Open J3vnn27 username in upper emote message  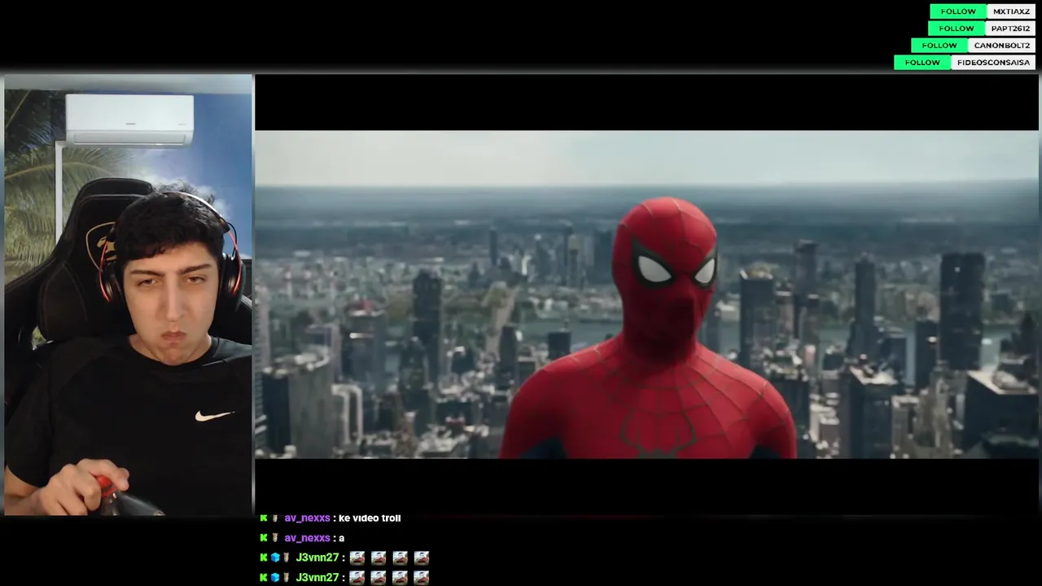[317, 558]
